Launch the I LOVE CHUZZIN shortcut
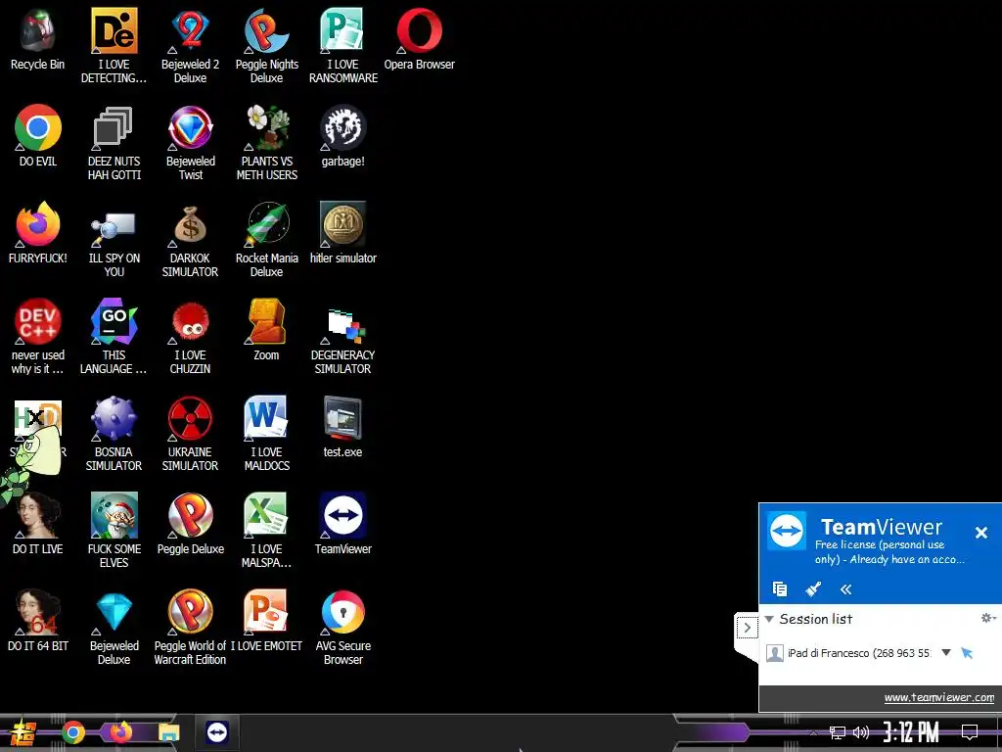The height and width of the screenshot is (752, 1002). pyautogui.click(x=190, y=337)
